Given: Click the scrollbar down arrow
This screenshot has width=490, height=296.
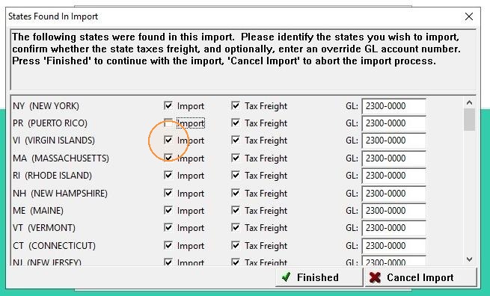Looking at the screenshot, I should click(469, 259).
